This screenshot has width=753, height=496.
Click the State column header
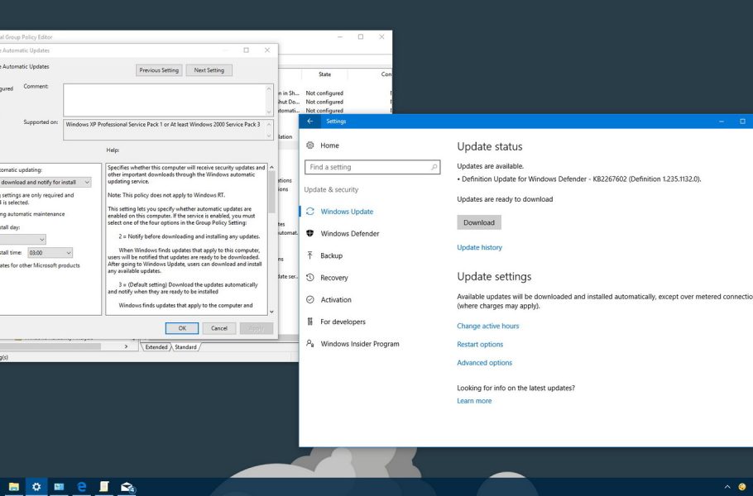324,74
